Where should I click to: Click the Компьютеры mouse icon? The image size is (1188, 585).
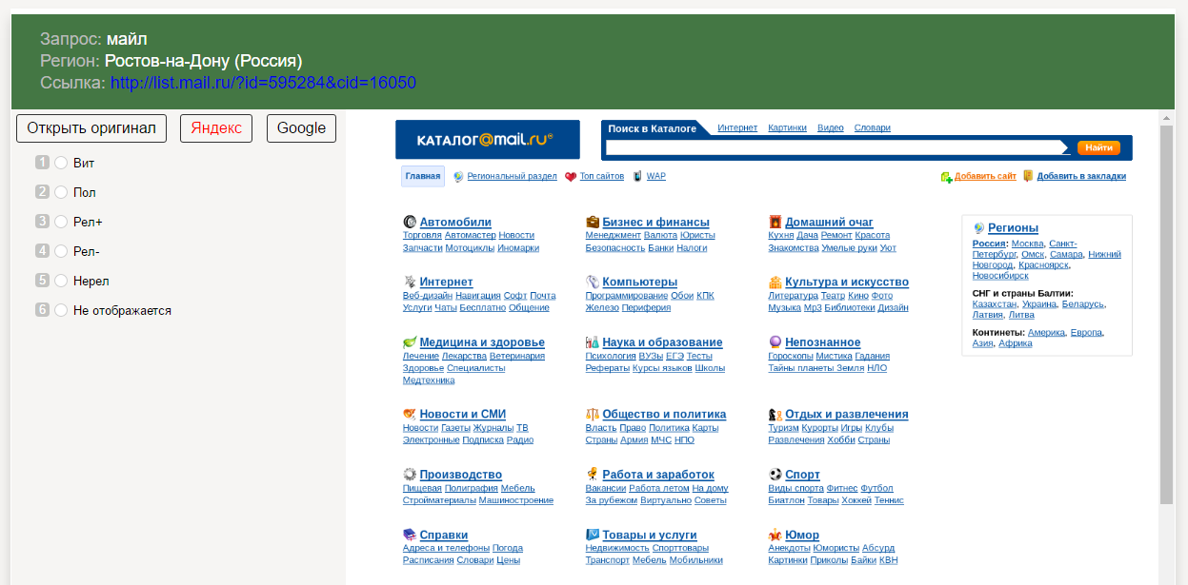point(593,283)
